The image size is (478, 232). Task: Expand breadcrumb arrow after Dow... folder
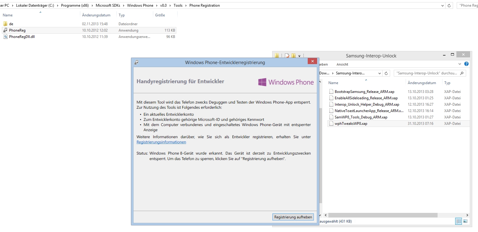pyautogui.click(x=333, y=73)
